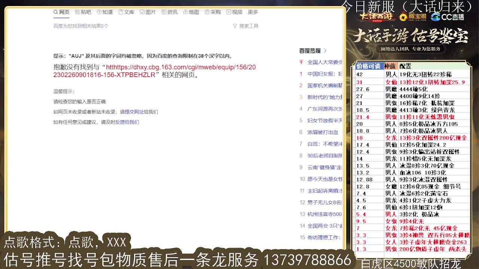479x269 pixels.
Task: Select the 网页 search tab
Action: tap(61, 12)
